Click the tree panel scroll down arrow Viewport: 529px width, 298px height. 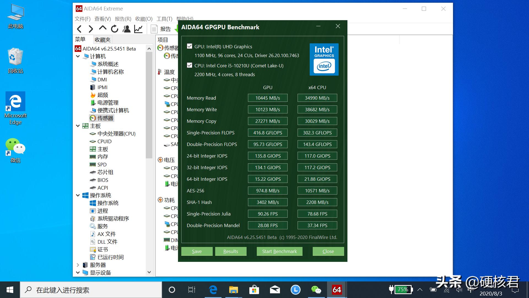(x=149, y=272)
